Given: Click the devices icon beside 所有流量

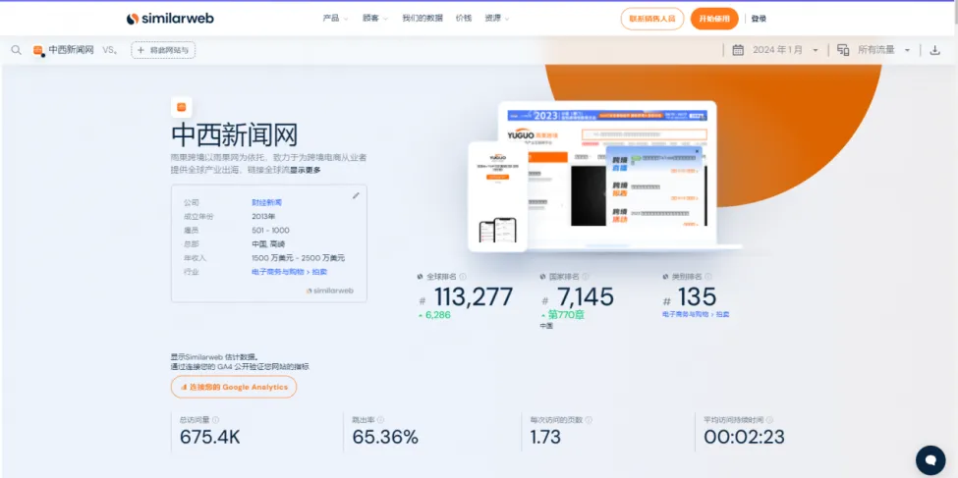Looking at the screenshot, I should (x=843, y=50).
